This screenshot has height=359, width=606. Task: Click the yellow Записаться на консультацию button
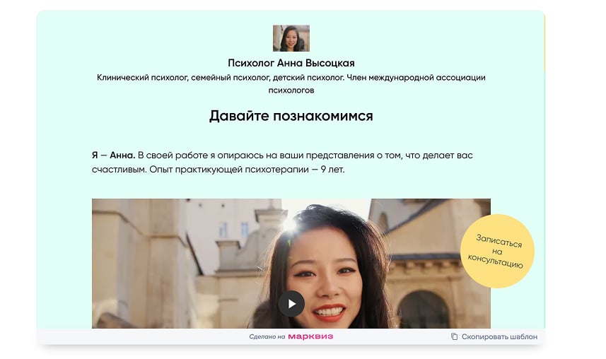coord(497,251)
